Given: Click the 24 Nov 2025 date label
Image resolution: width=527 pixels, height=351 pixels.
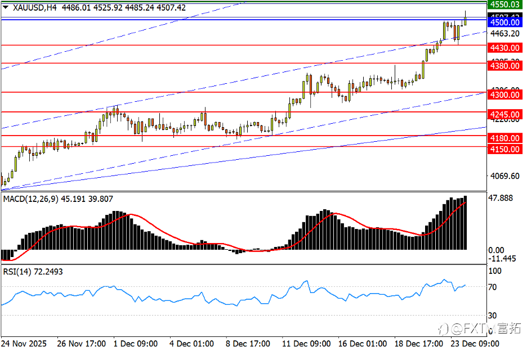Looking at the screenshot, I should click(24, 344).
